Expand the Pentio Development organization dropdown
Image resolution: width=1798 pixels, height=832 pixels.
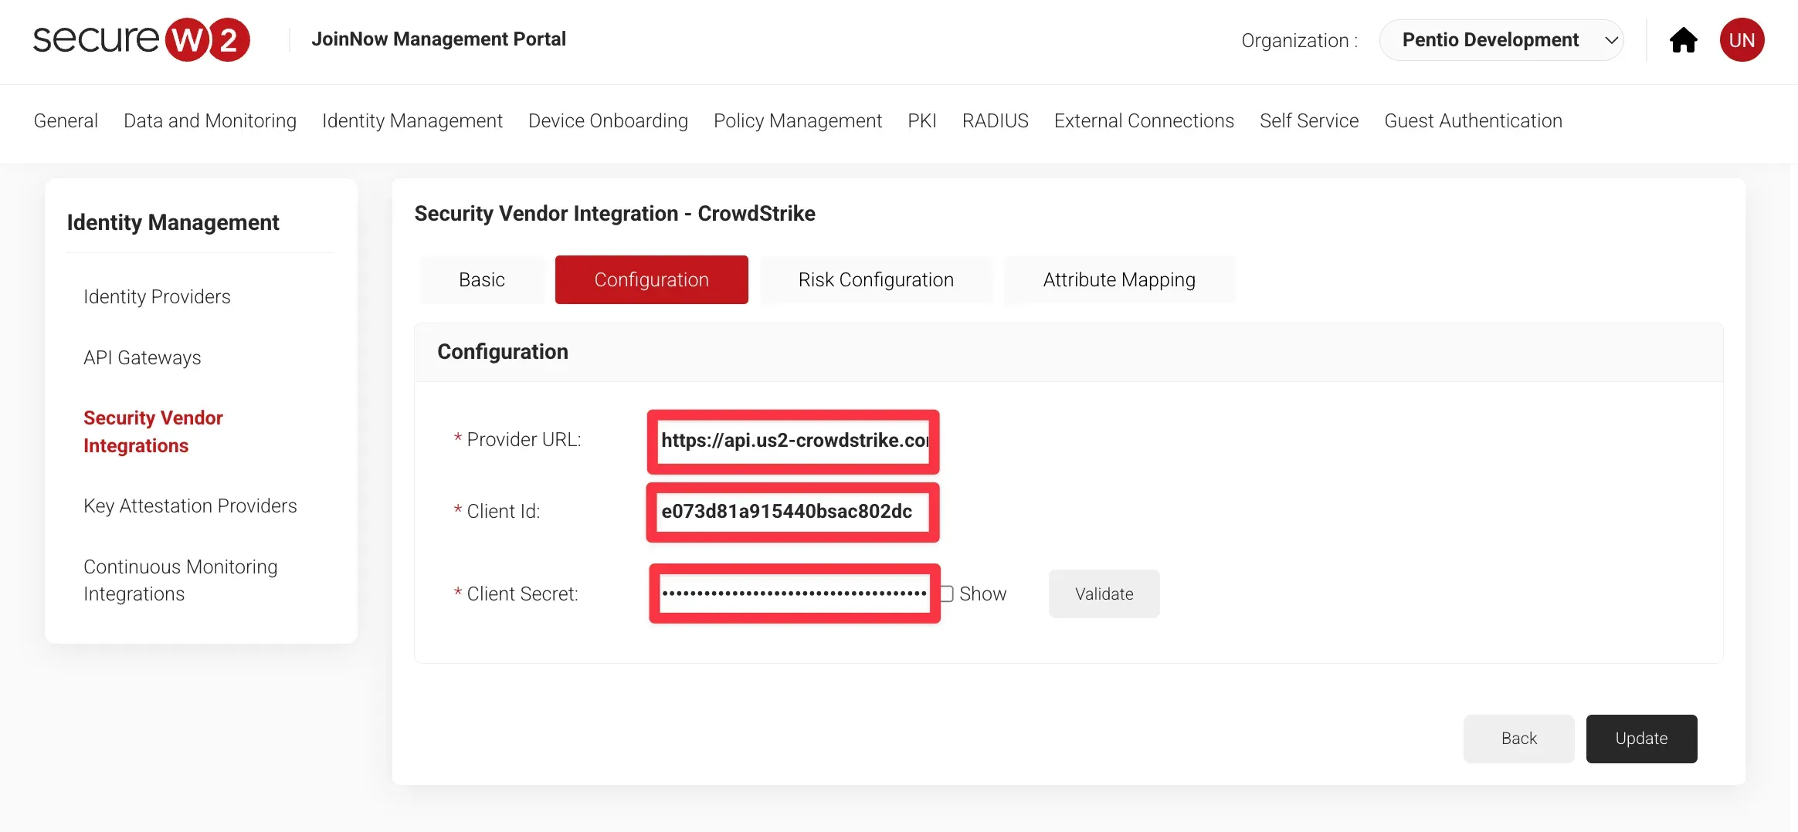1501,40
